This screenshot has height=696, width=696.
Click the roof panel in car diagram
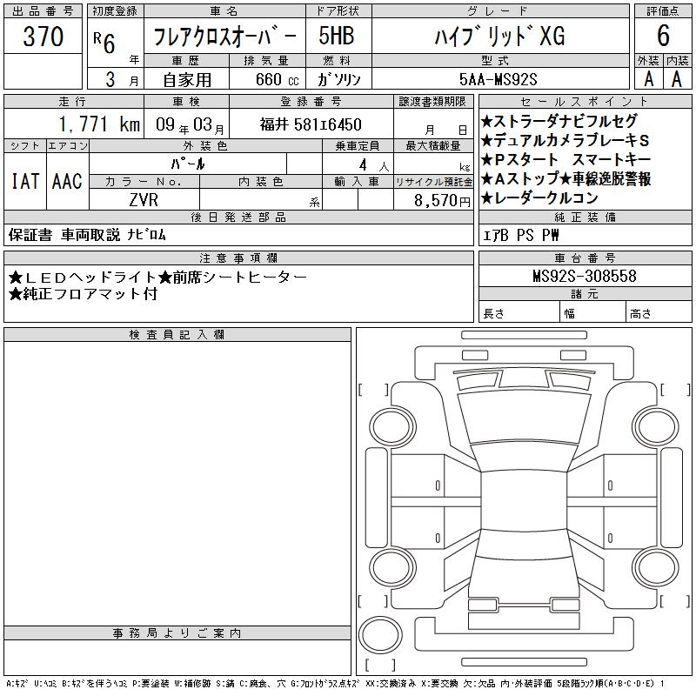(524, 501)
